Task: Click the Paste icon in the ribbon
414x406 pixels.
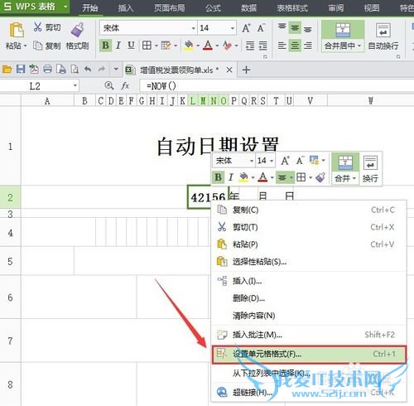Action: coord(17,30)
